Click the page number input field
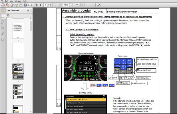The width and height of the screenshot is (177, 114). (x=45, y=5)
